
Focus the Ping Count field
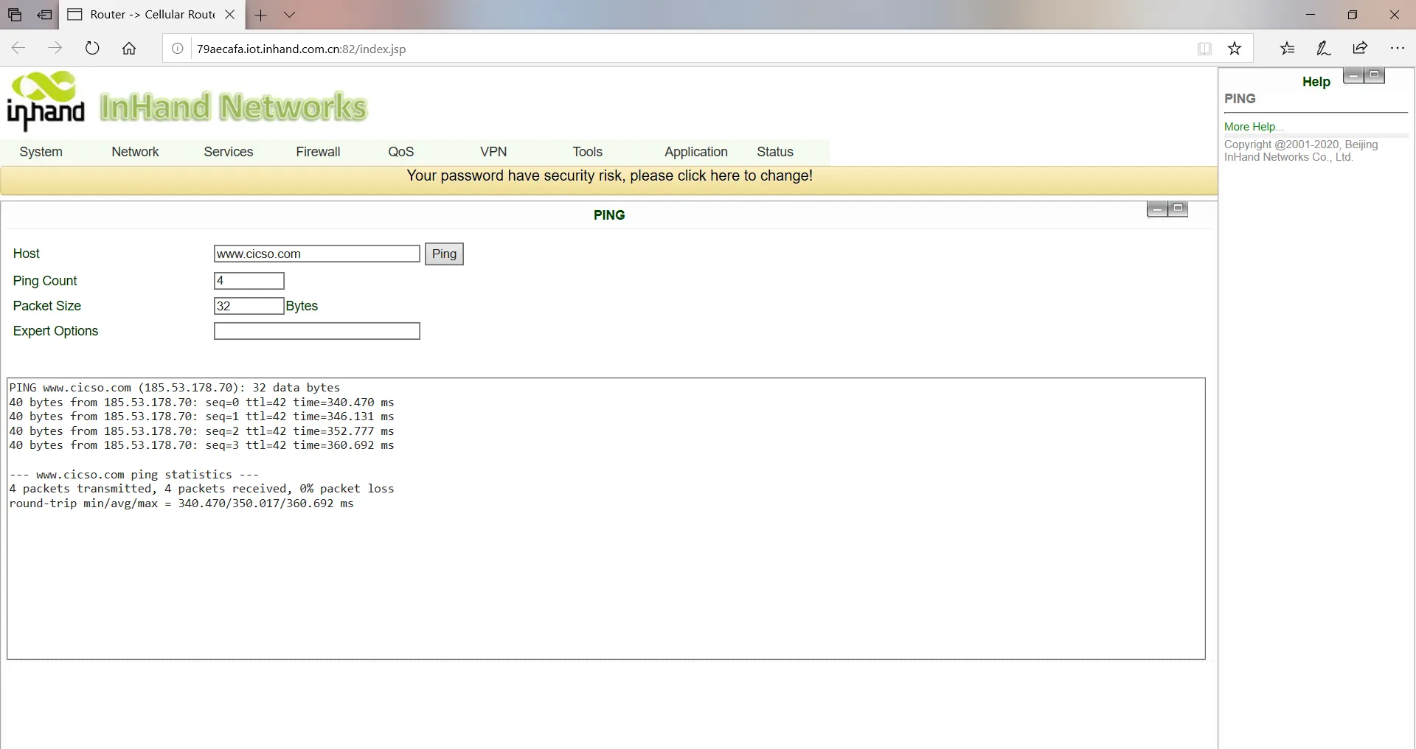249,281
